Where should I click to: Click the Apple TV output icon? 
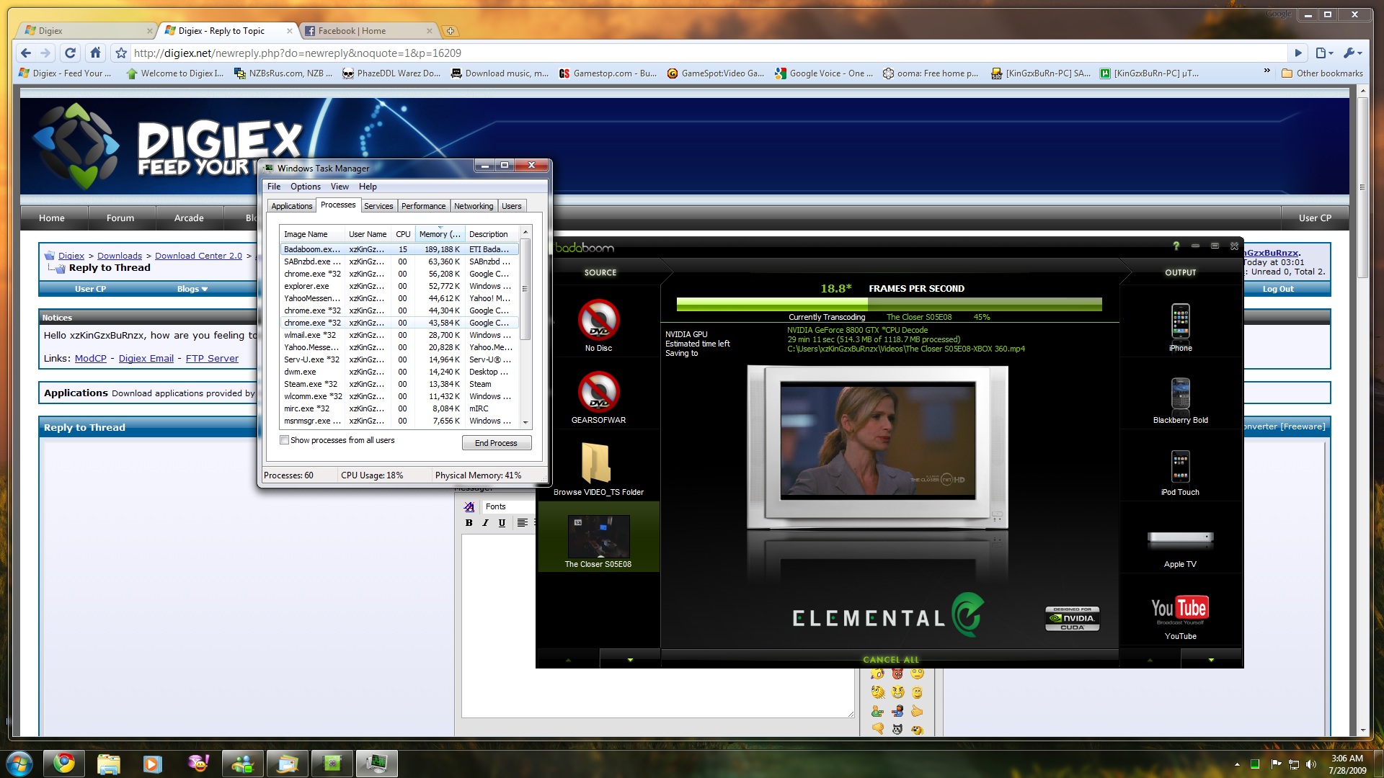pyautogui.click(x=1180, y=538)
